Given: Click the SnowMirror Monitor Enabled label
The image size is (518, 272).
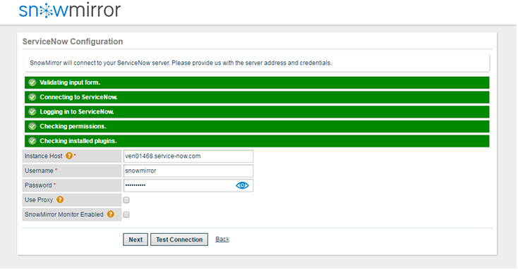Looking at the screenshot, I should click(64, 214).
